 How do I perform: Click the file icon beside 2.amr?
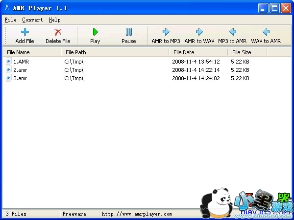pos(9,70)
